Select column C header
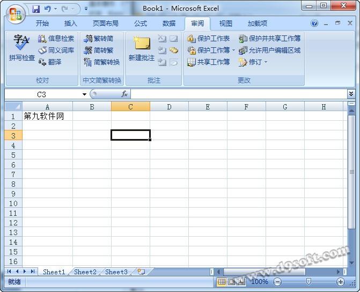 pyautogui.click(x=130, y=107)
